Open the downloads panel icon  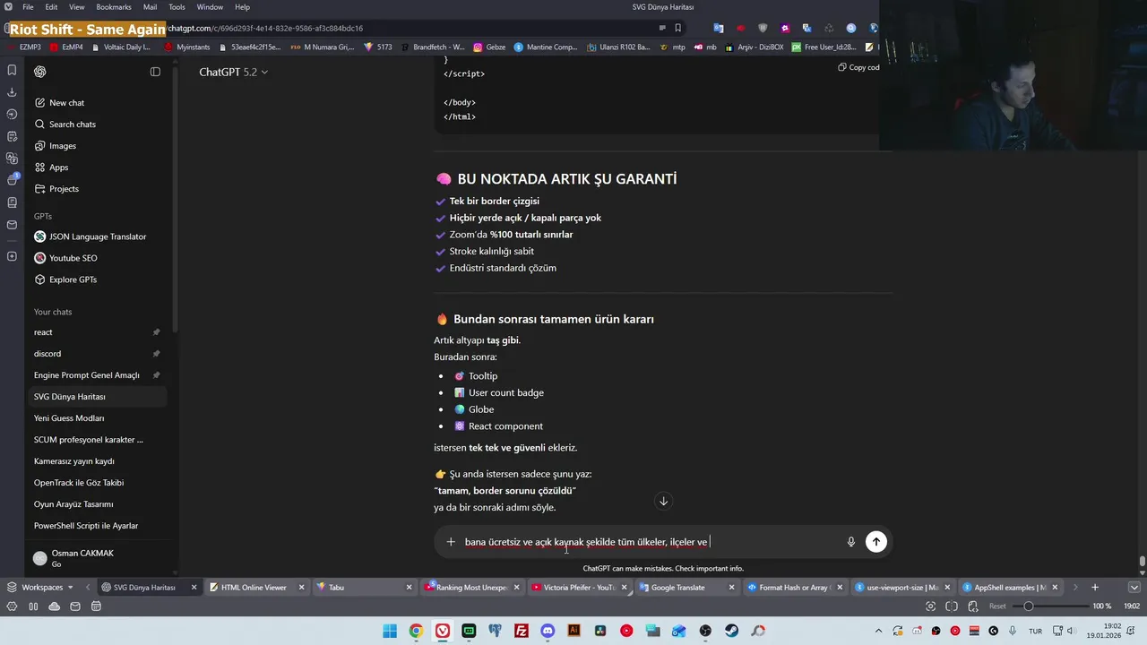pos(12,92)
